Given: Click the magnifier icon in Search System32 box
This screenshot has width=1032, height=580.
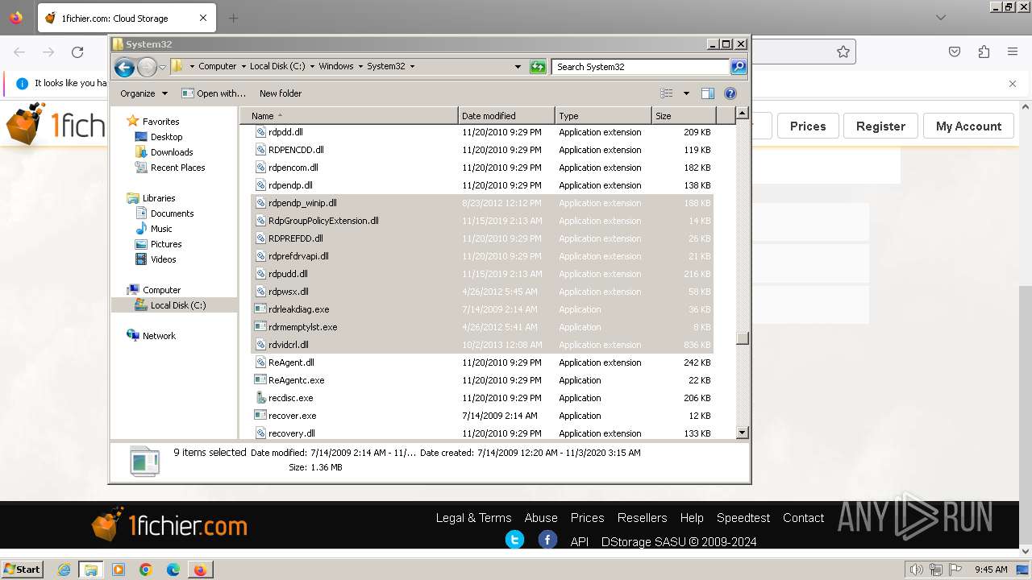Looking at the screenshot, I should point(739,67).
